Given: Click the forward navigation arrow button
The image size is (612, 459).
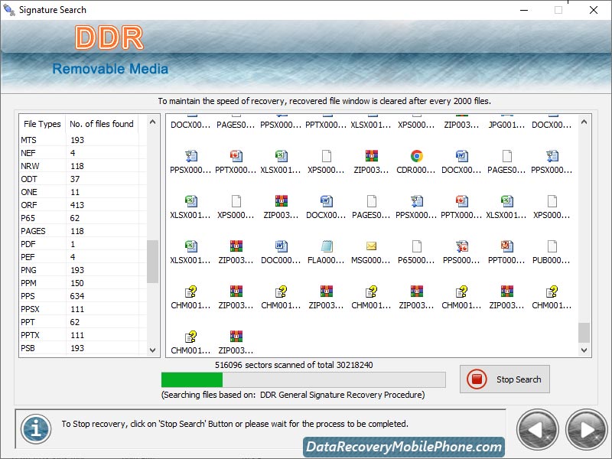Looking at the screenshot, I should pos(585,429).
